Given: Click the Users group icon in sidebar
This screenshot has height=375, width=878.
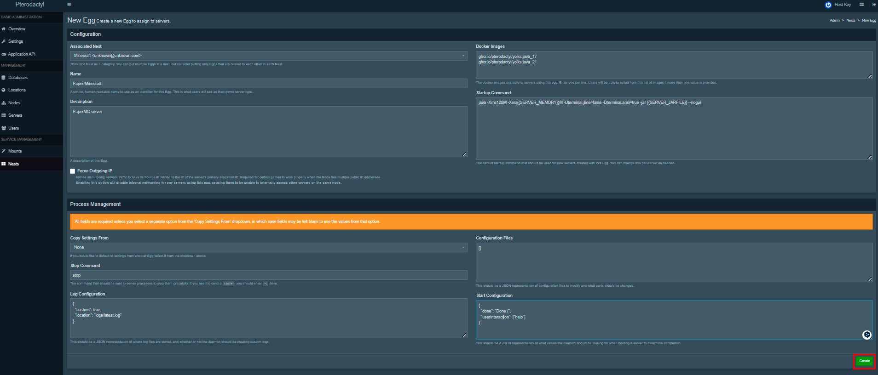Looking at the screenshot, I should (4, 128).
